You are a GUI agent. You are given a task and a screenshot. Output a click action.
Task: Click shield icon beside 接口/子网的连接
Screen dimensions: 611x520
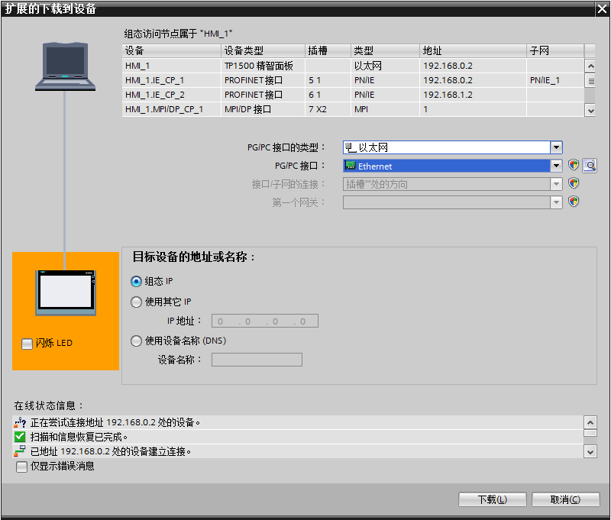click(574, 183)
